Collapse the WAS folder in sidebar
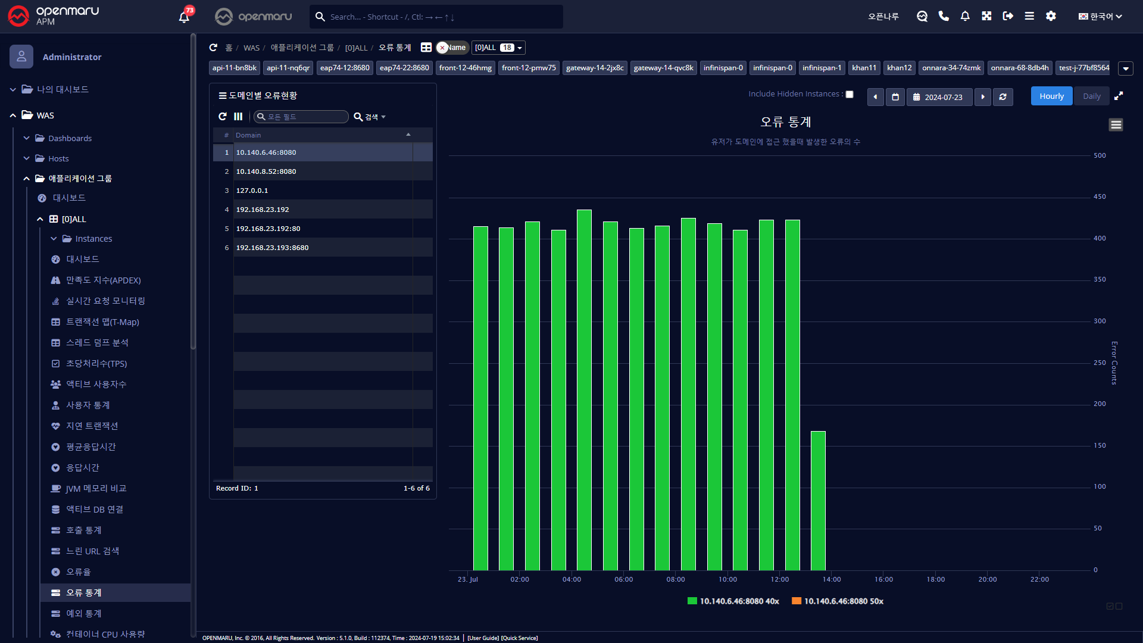 (13, 116)
